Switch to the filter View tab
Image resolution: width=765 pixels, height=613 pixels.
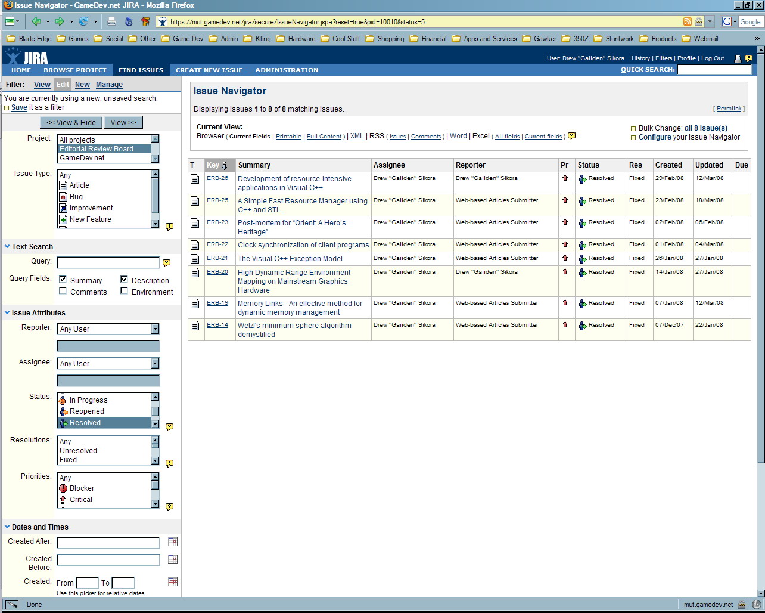42,85
